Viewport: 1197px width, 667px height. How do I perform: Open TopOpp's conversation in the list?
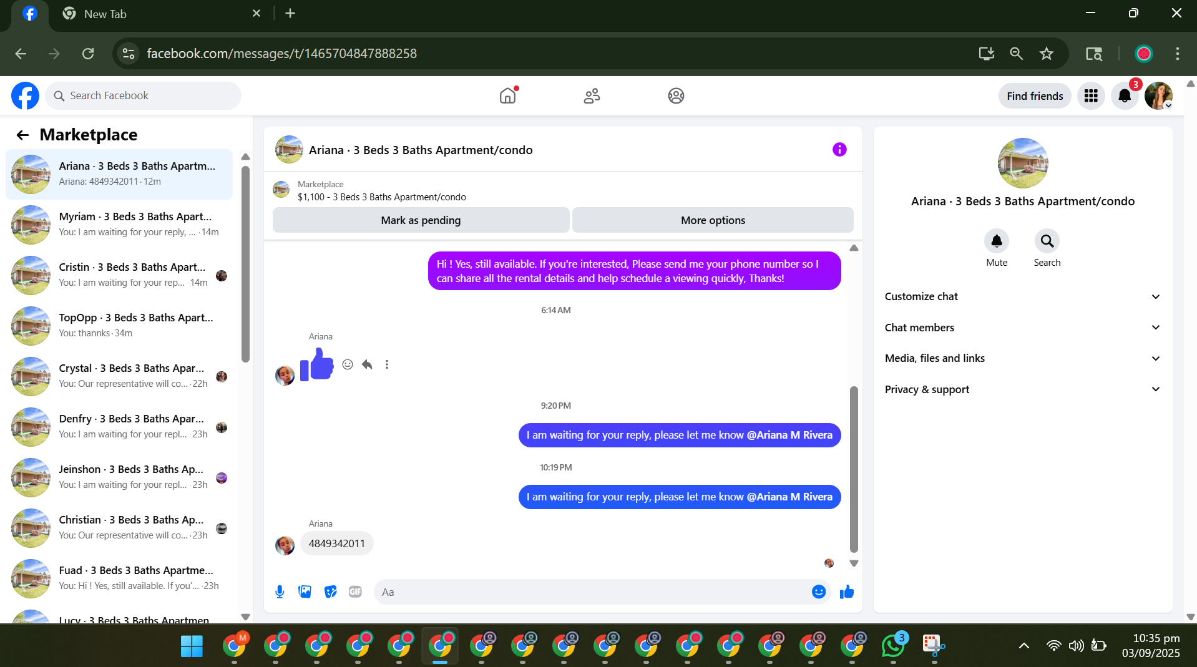coord(119,326)
